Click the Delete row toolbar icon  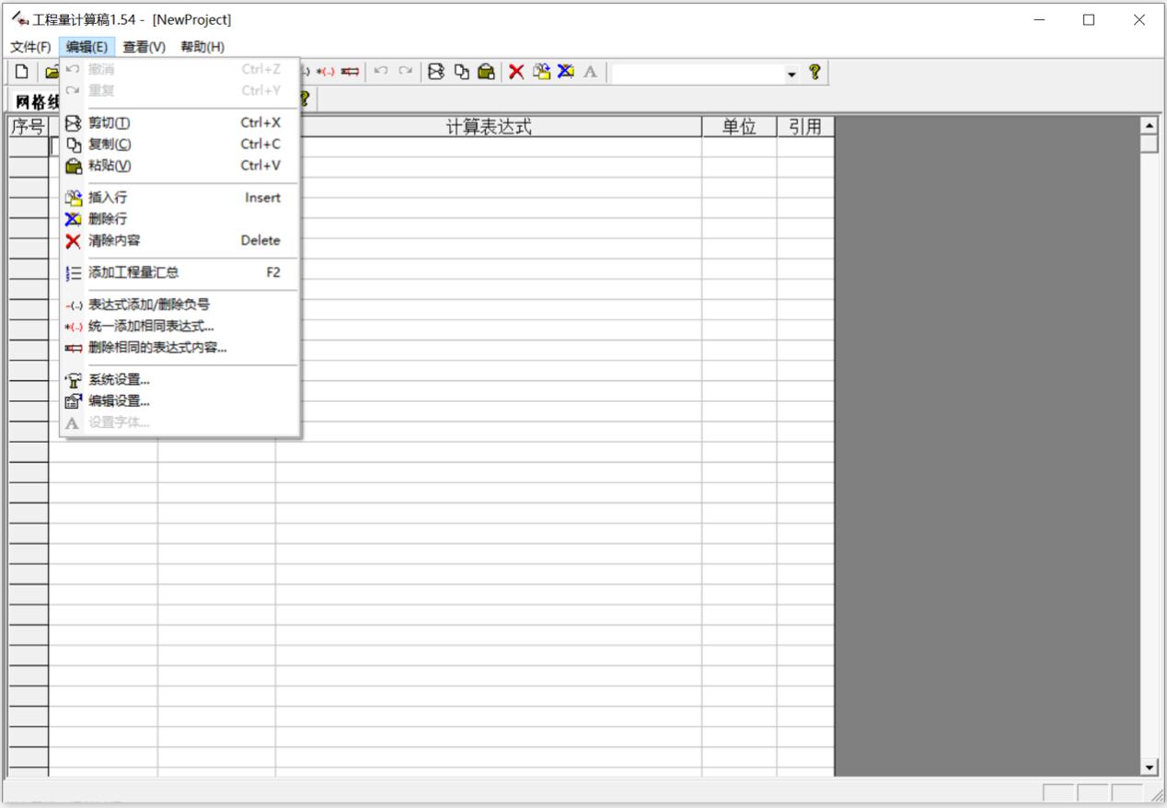click(x=566, y=72)
